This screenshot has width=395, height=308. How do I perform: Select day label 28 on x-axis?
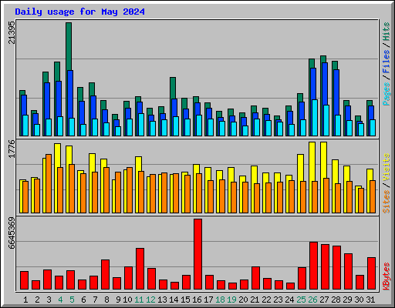336,300
